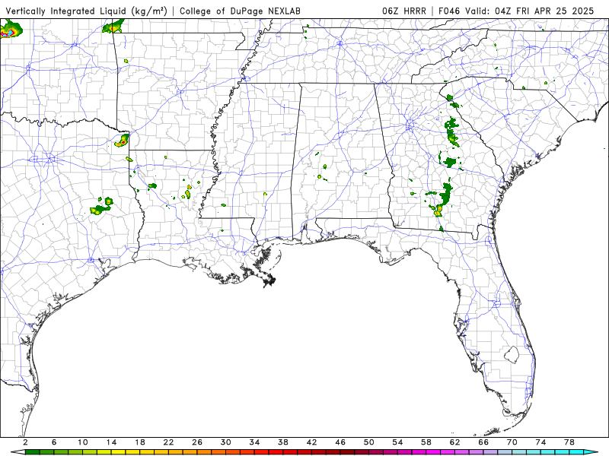Select legend value 10 on the color scale
This screenshot has height=456, width=609.
[83, 442]
